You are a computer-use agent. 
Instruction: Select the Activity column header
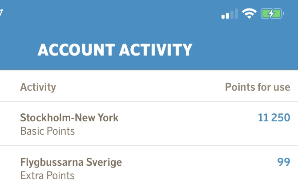38,87
